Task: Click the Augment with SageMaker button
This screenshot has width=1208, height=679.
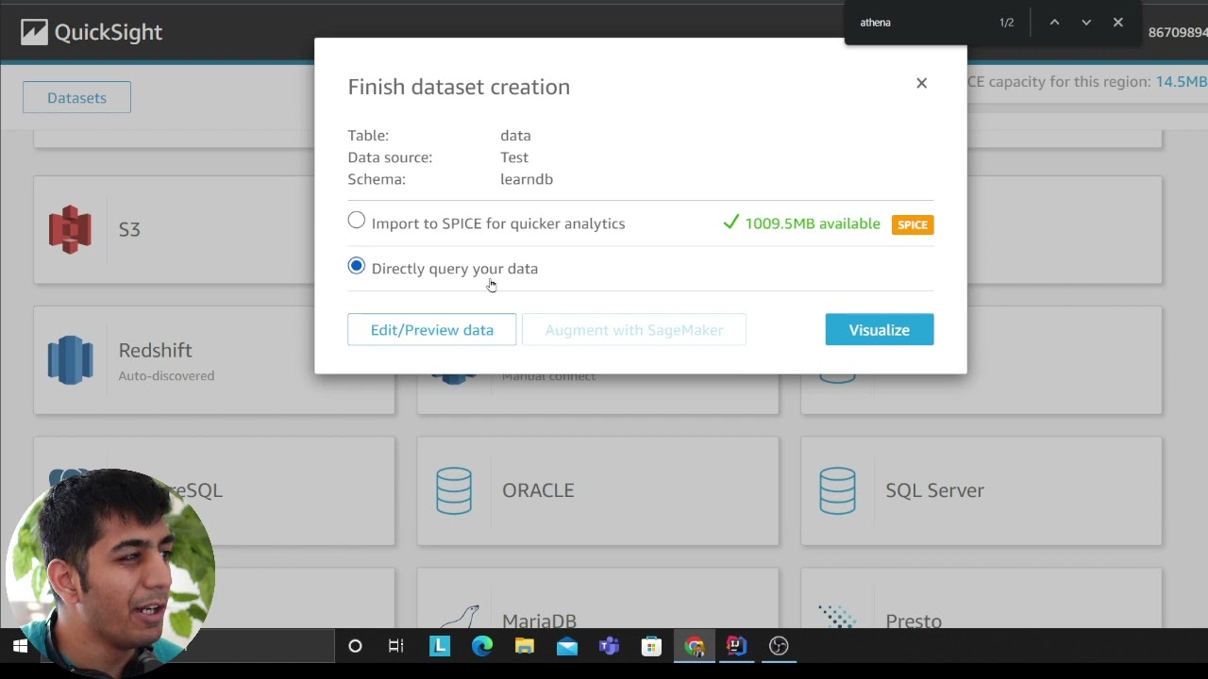Action: point(634,330)
